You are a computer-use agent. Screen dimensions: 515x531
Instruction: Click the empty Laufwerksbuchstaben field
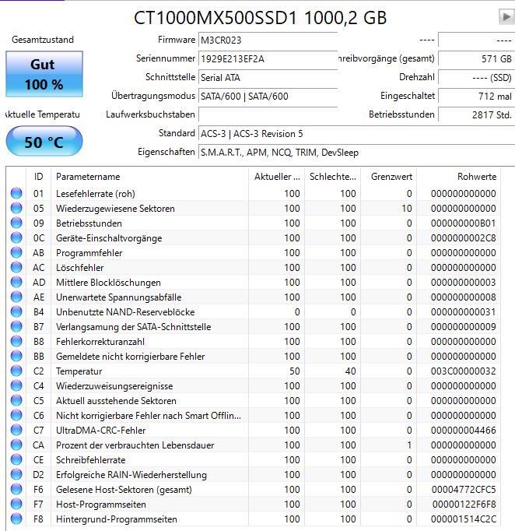(268, 114)
